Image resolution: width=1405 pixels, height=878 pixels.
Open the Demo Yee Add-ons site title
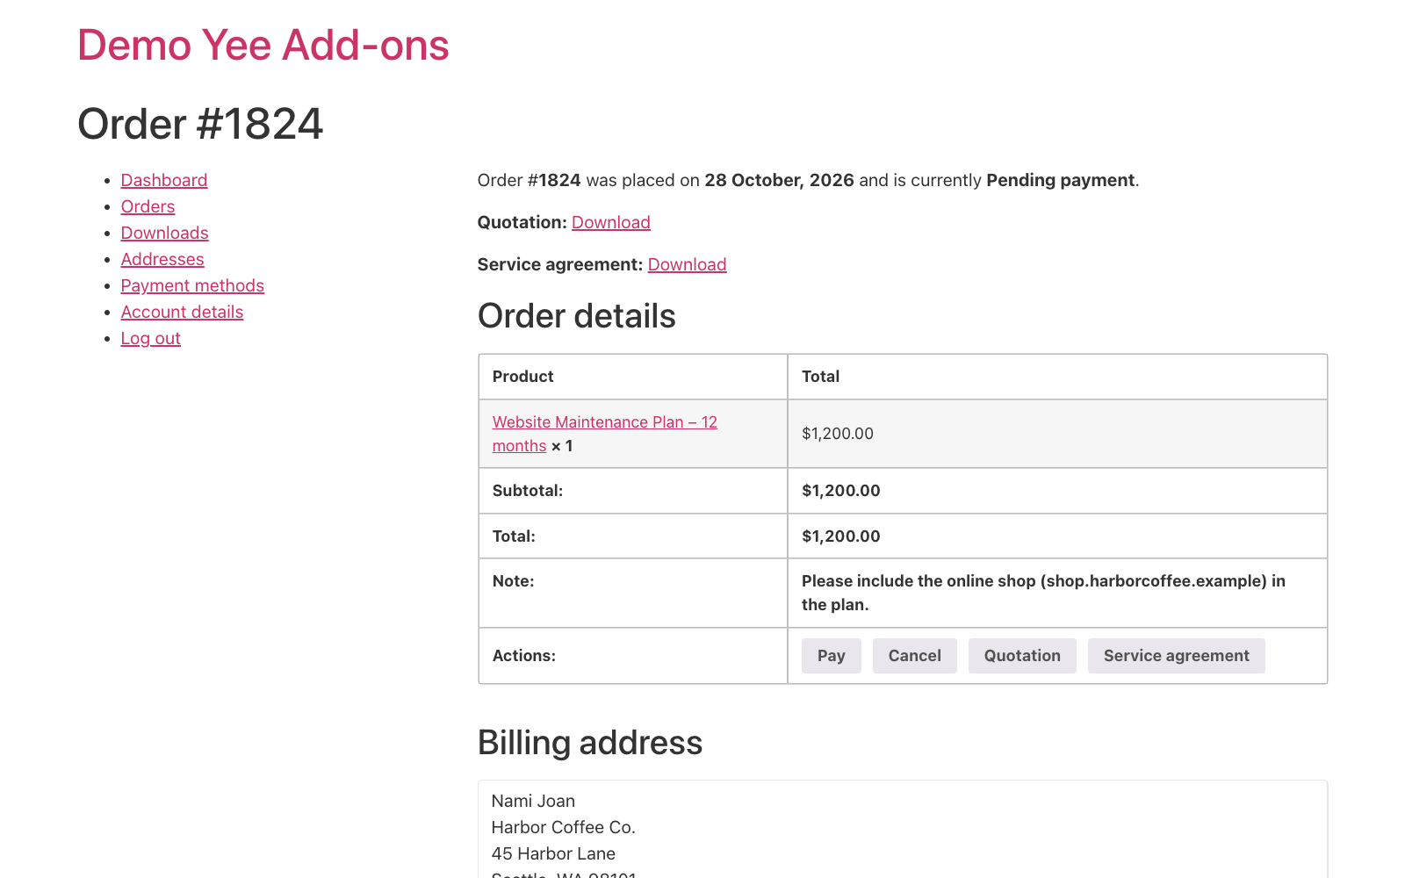(263, 45)
